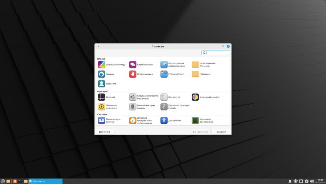Click the shield update manager tray icon
Screen dimensions: 326x184
(x=295, y=181)
